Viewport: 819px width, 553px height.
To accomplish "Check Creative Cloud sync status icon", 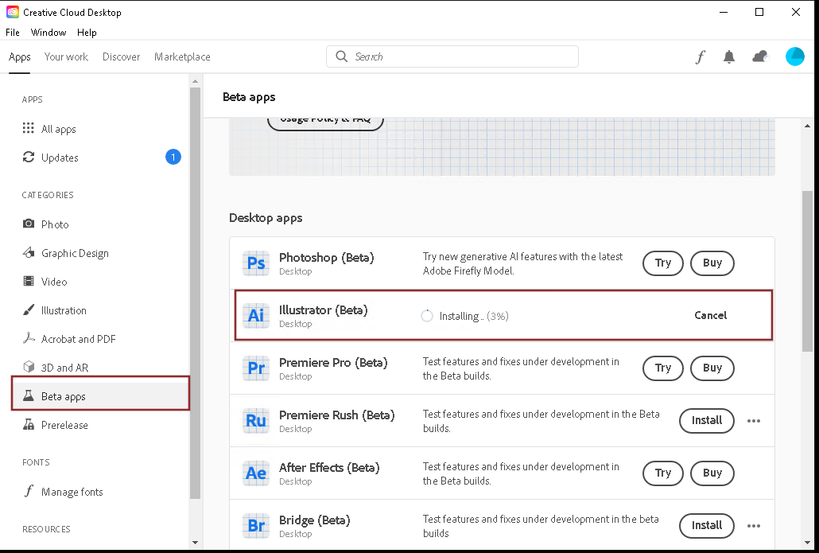I will pyautogui.click(x=759, y=56).
